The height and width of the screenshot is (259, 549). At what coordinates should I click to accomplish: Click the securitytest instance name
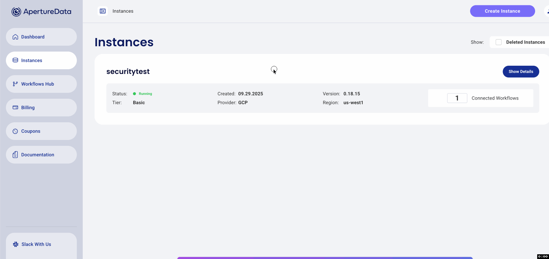coord(128,72)
